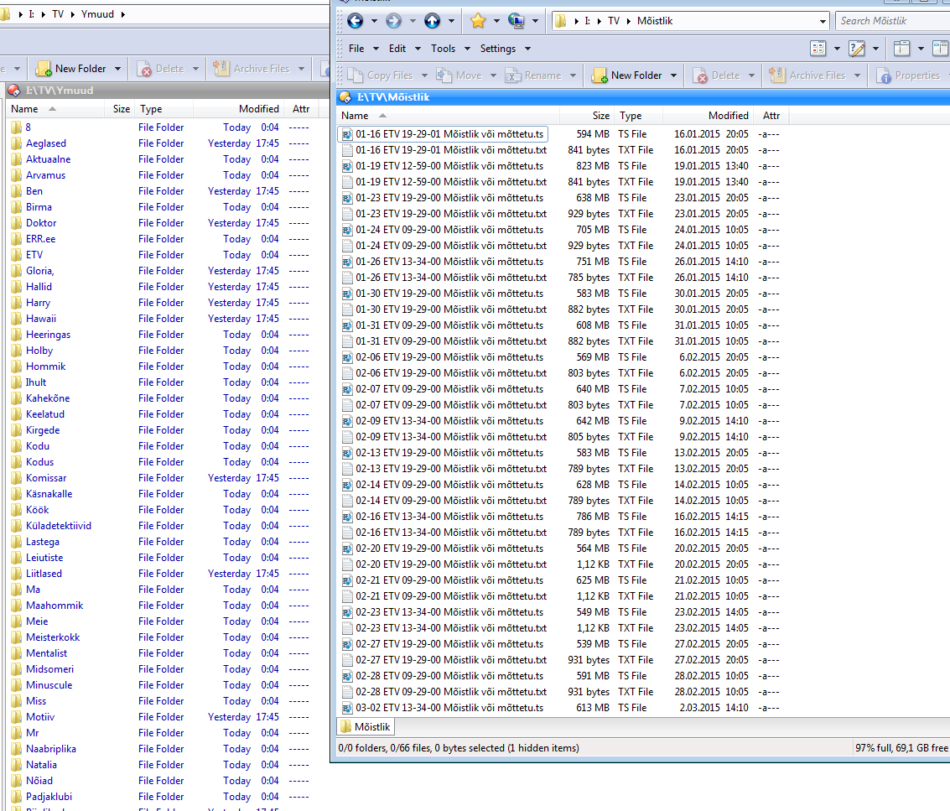Go up one folder level with Up icon

click(x=432, y=21)
